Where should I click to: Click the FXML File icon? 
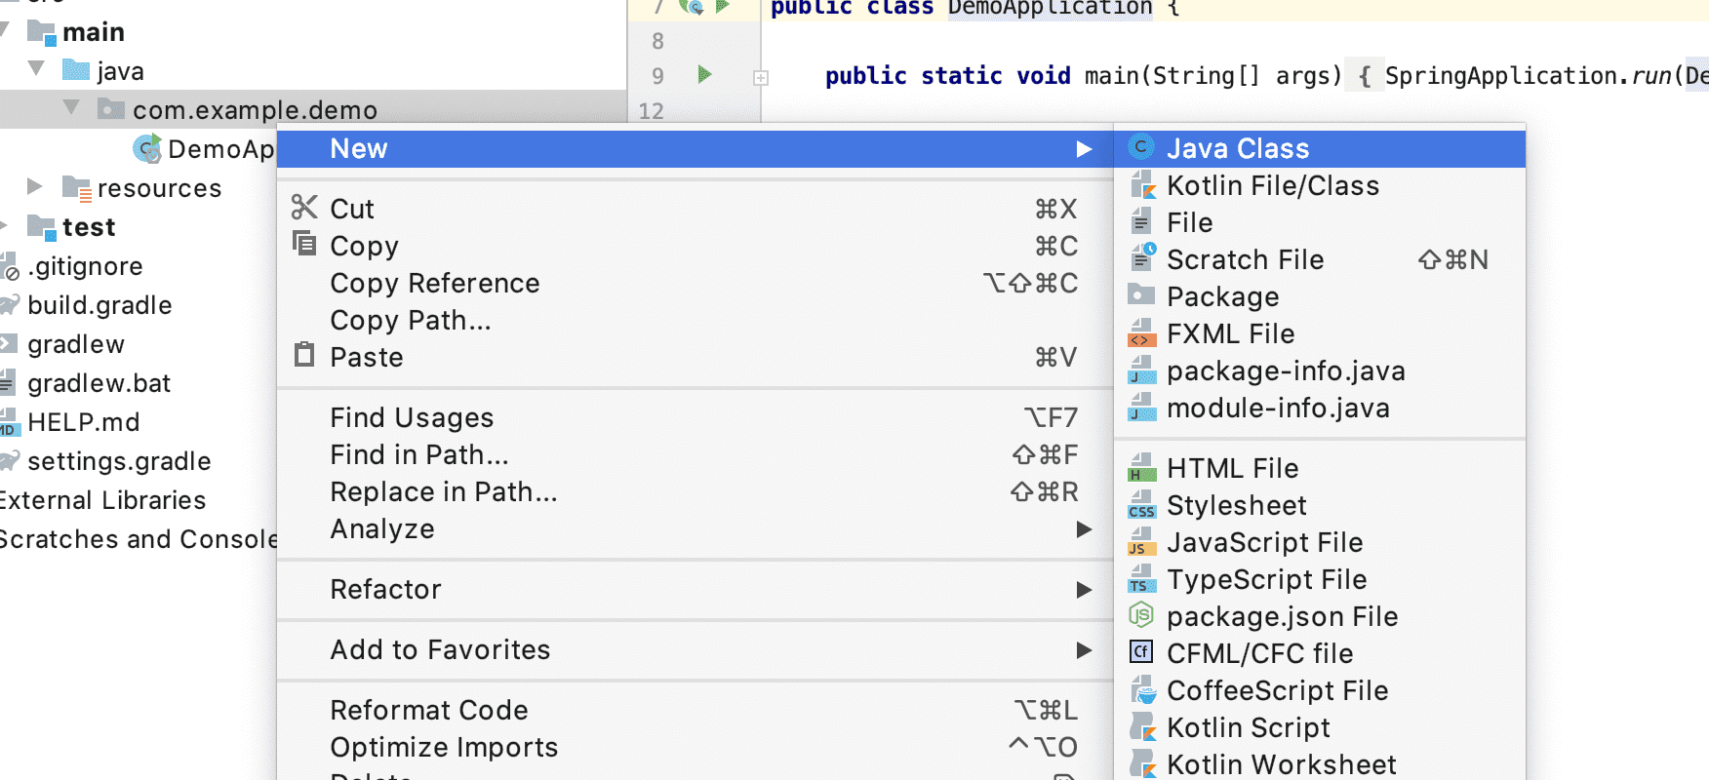click(x=1140, y=333)
